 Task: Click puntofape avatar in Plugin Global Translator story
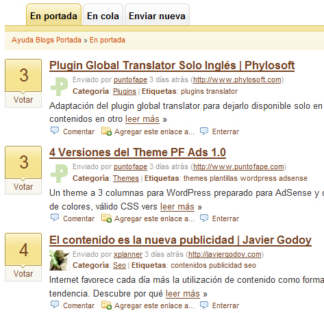[60, 86]
